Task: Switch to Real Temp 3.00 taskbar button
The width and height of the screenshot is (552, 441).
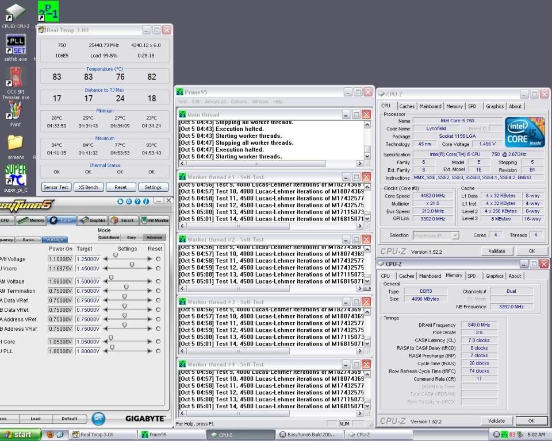Action: tap(103, 435)
